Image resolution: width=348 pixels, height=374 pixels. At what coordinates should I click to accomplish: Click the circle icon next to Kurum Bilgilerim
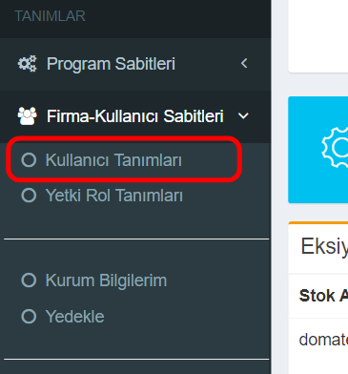[29, 280]
